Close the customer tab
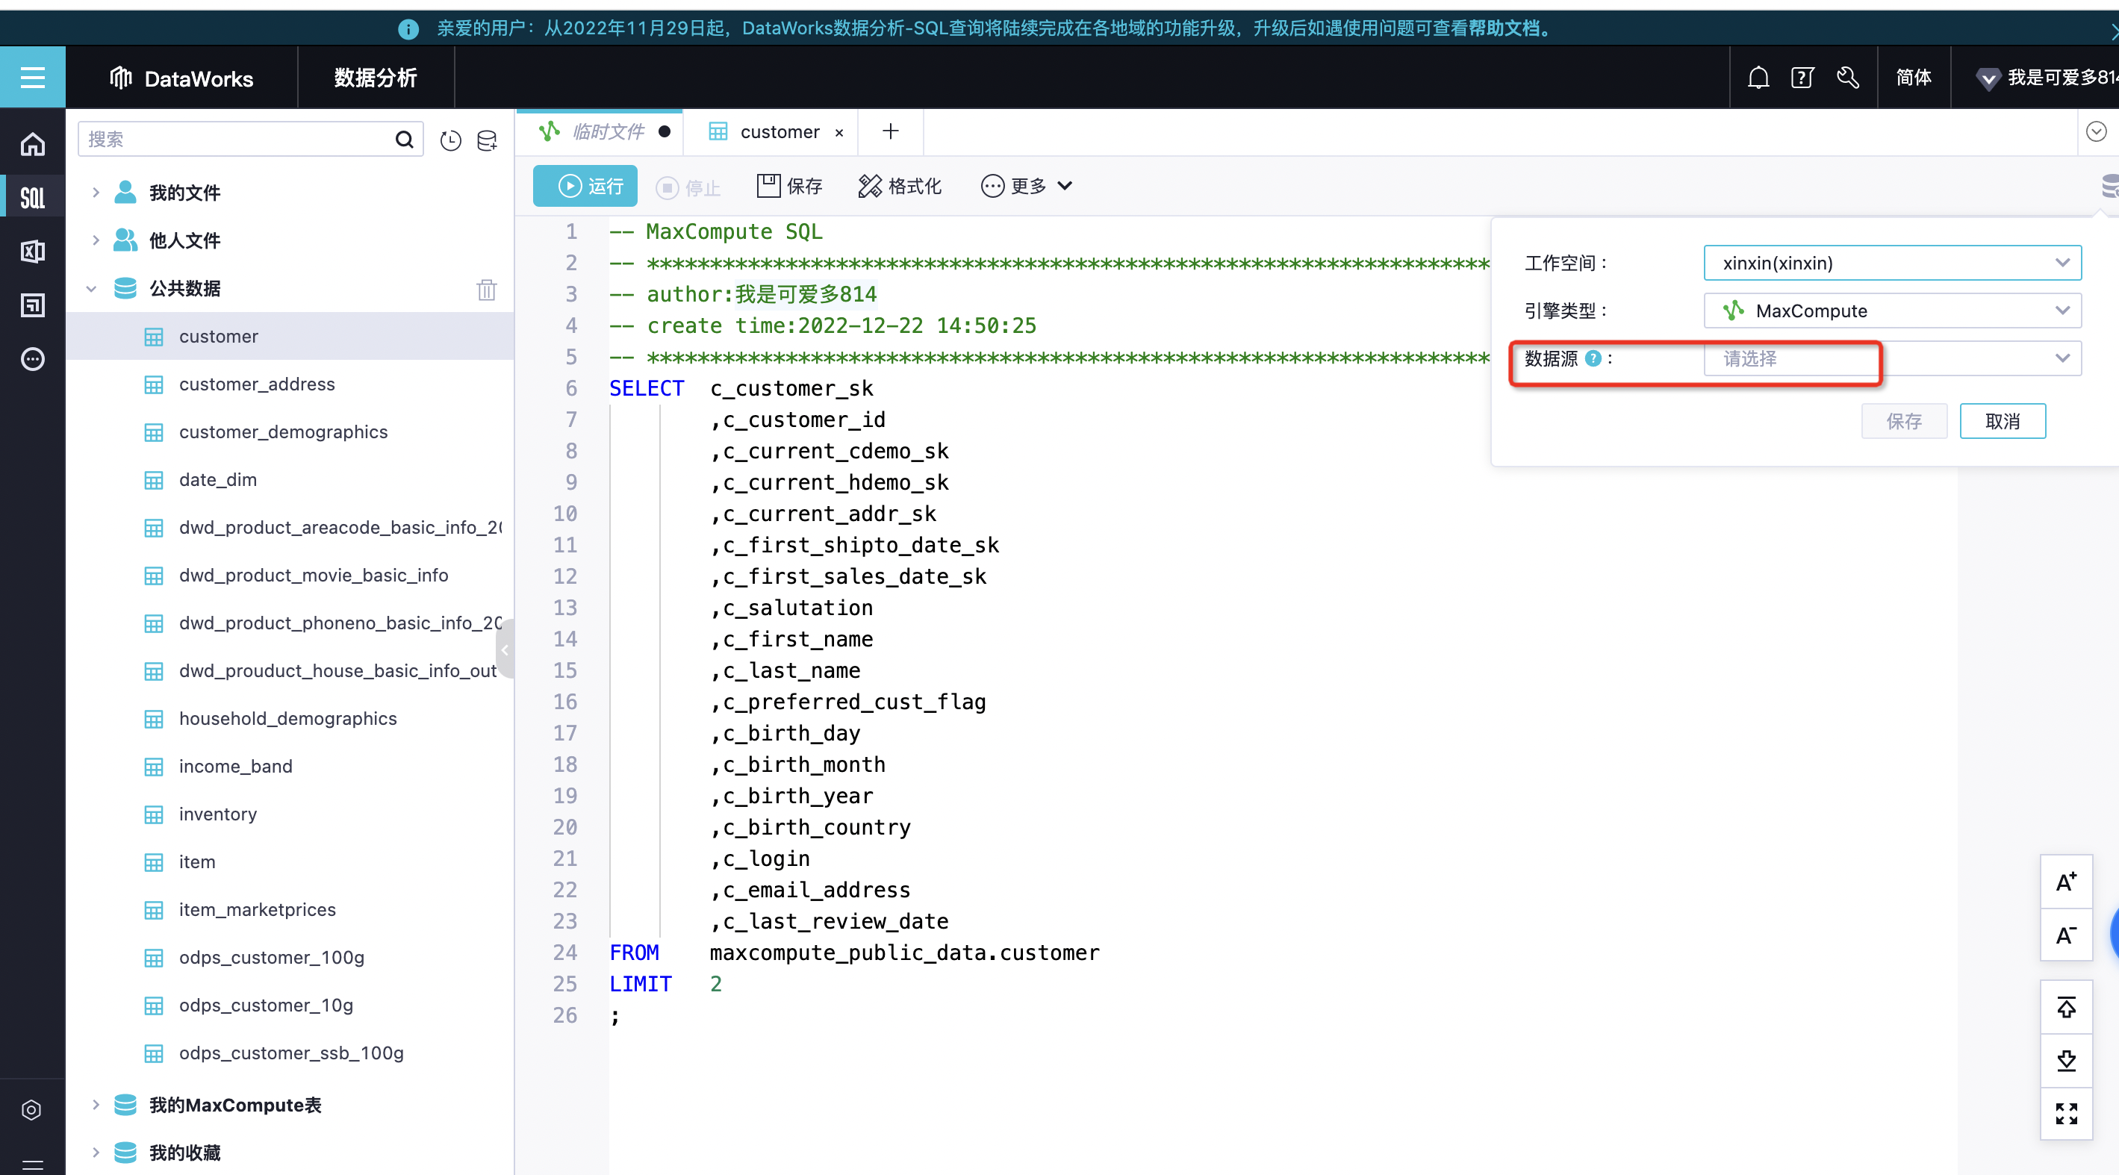 (x=839, y=132)
